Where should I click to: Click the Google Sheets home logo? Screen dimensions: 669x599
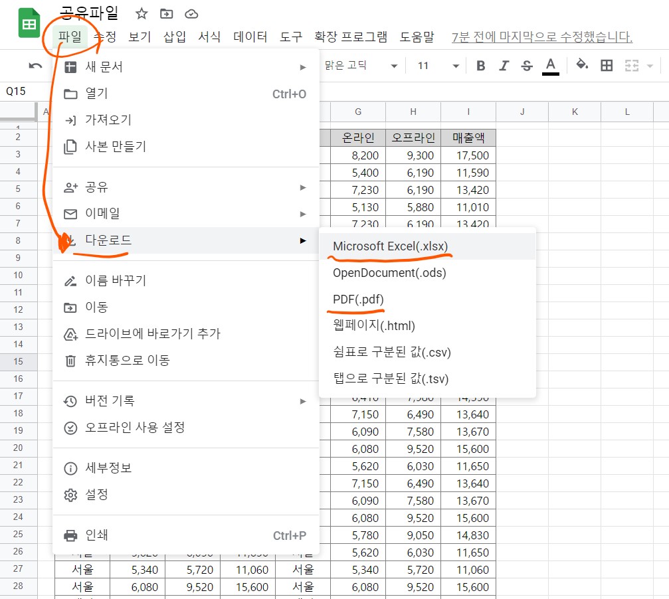[27, 22]
